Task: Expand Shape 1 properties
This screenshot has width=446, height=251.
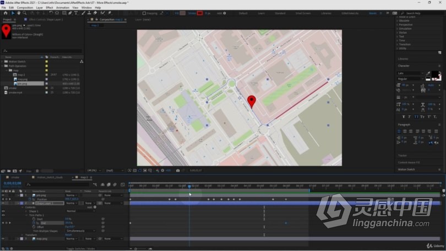Action: click(x=26, y=211)
